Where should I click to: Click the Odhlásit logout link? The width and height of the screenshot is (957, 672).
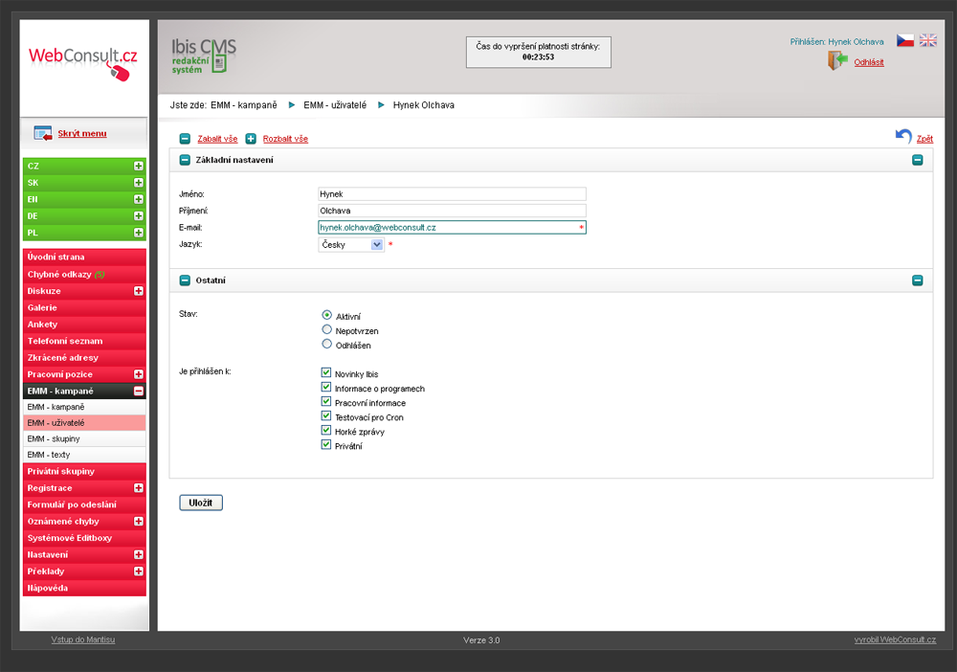pyautogui.click(x=869, y=62)
